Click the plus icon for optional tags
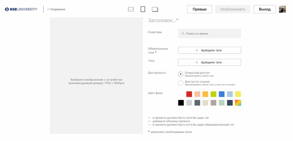Image resolution: width=293 pixels, height=141 pixels. click(197, 62)
